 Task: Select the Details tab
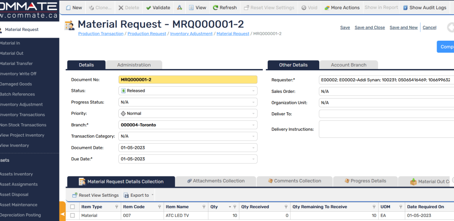86,65
